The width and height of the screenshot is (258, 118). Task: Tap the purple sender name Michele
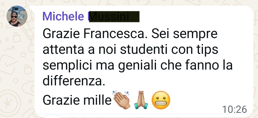pos(63,17)
